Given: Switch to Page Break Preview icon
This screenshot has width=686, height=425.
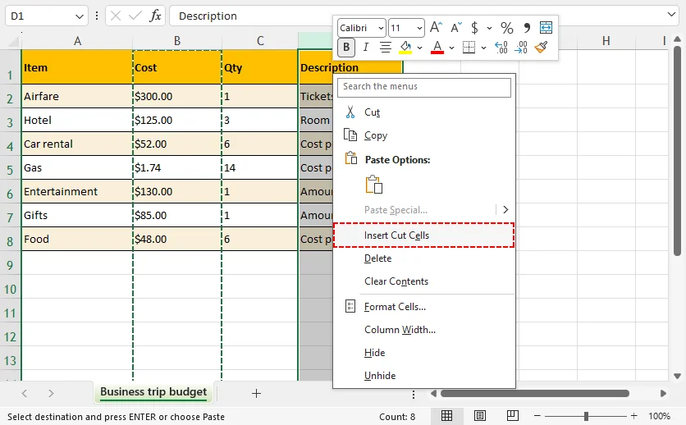Looking at the screenshot, I should tap(512, 416).
